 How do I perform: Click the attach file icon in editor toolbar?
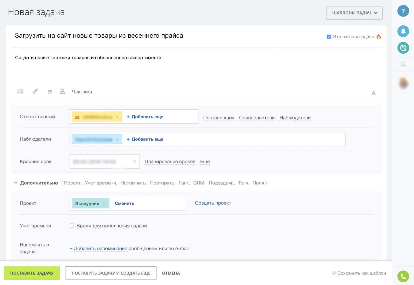20,91
